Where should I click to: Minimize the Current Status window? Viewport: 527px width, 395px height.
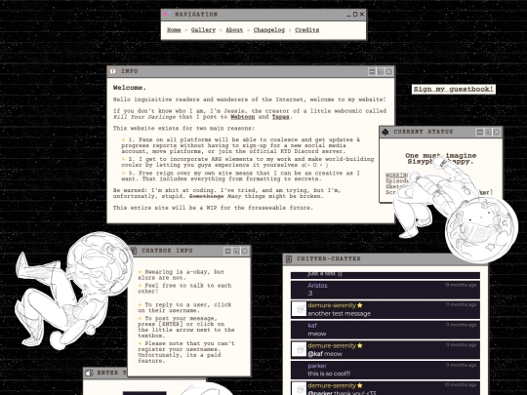(x=479, y=132)
